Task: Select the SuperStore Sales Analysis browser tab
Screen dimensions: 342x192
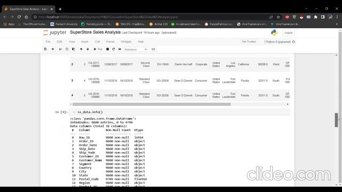Action: [x=28, y=9]
